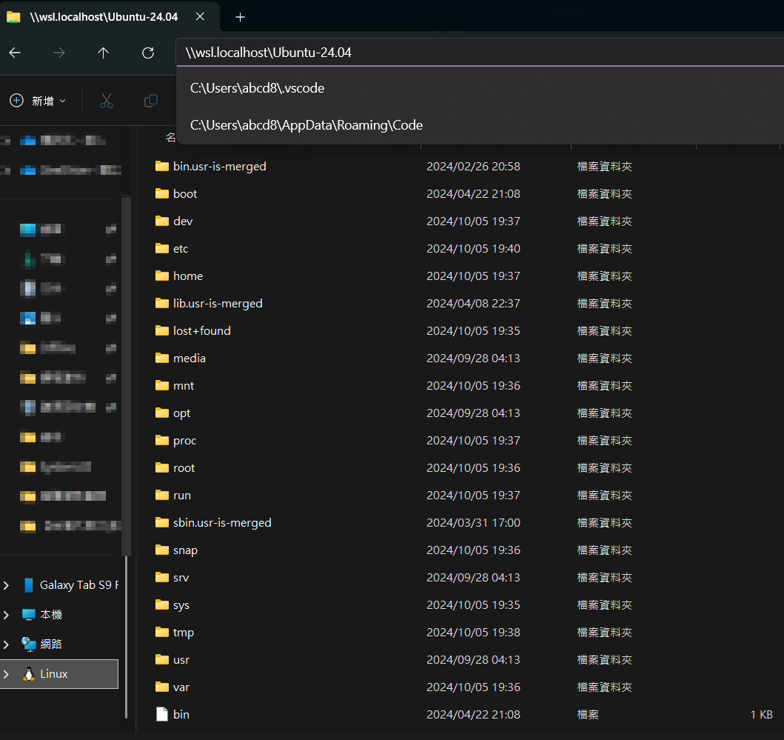This screenshot has height=740, width=784.
Task: Select the Linux penguin icon in sidebar
Action: [x=29, y=674]
